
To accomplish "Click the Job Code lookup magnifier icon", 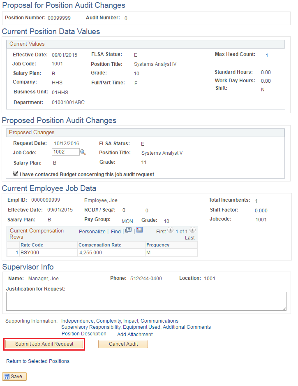I will [83, 152].
